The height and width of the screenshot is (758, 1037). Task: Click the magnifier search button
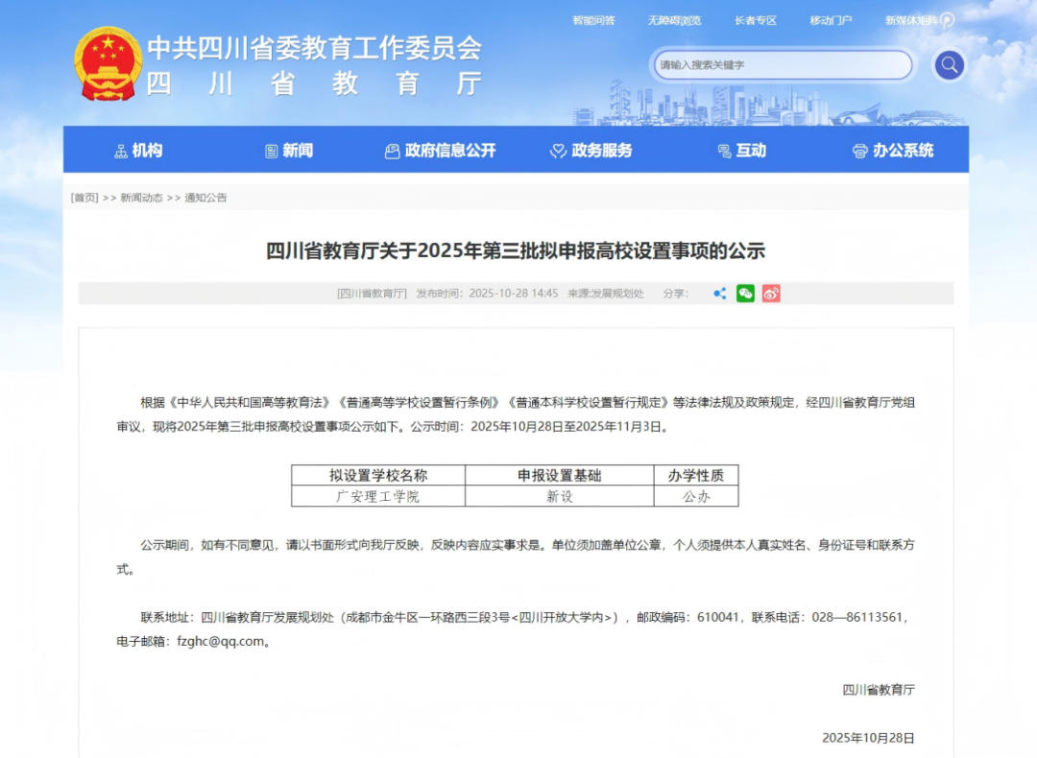949,65
